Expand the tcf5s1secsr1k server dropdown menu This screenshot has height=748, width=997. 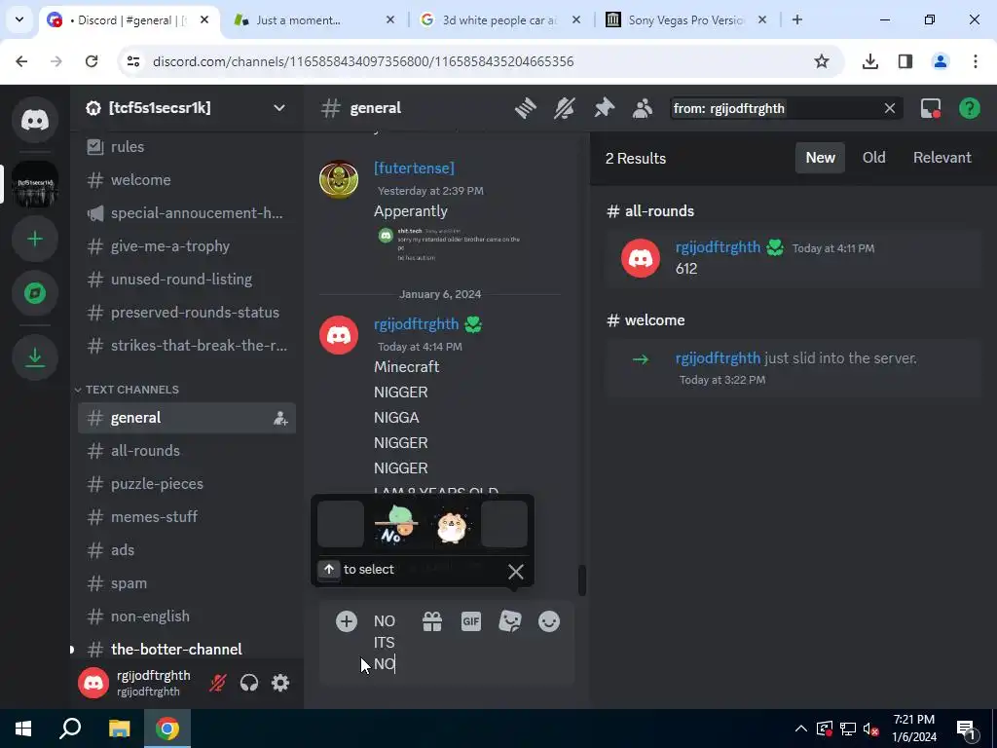click(x=279, y=108)
